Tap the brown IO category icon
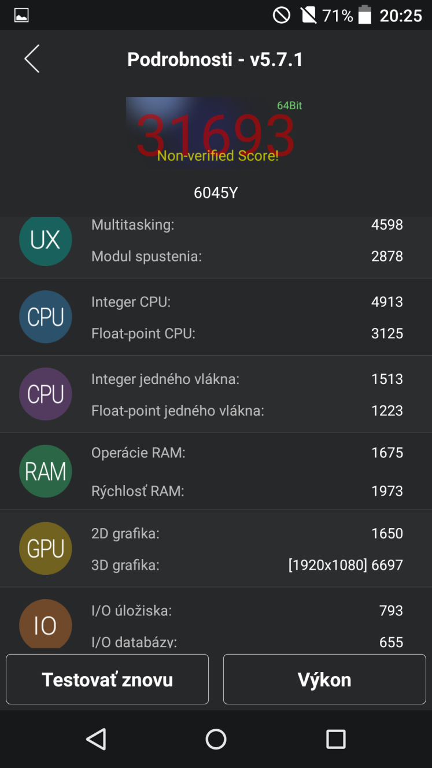Image resolution: width=432 pixels, height=768 pixels. pos(46,624)
